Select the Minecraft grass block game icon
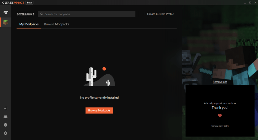The height and width of the screenshot is (140, 258). pyautogui.click(x=5, y=22)
